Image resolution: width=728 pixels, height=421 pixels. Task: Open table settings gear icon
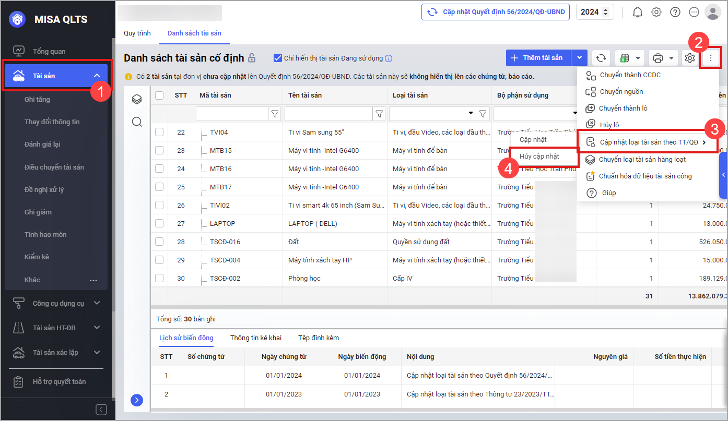tap(689, 58)
